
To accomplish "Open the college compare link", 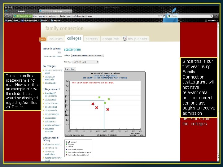I will [x=51, y=103].
